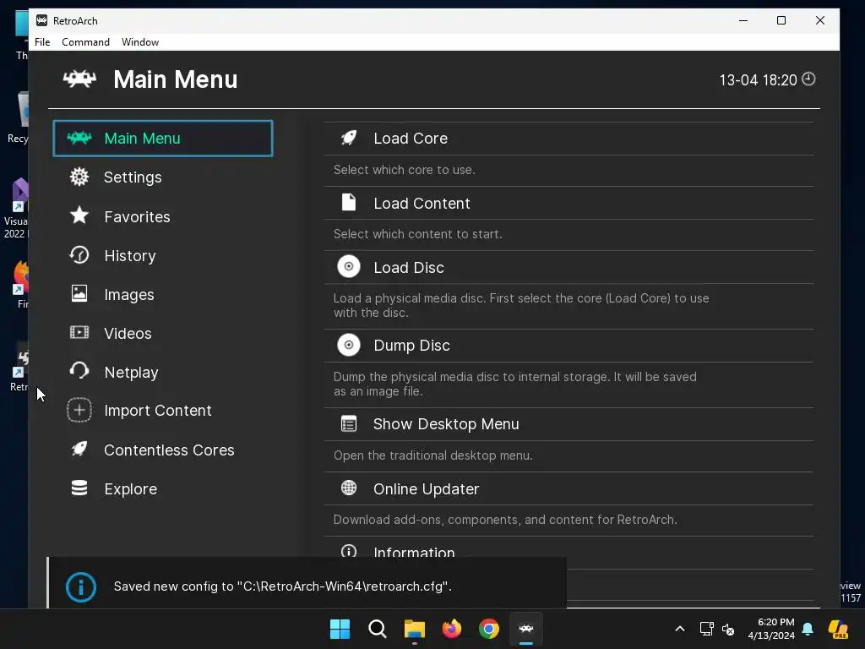
Task: Open taskbar Search
Action: (x=378, y=629)
